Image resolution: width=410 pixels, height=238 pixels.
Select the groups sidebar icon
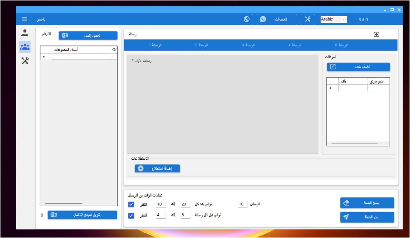(x=25, y=47)
